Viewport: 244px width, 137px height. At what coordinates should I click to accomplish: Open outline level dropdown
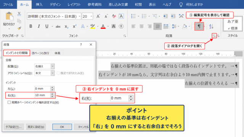[53, 73]
